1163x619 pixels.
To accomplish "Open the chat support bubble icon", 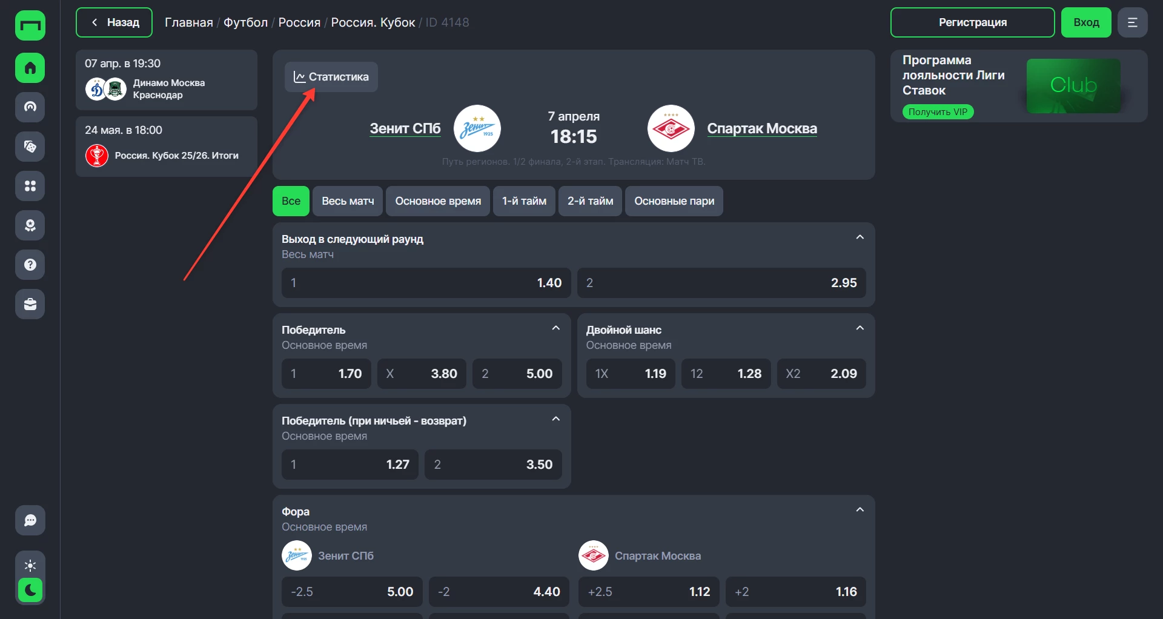I will 30,520.
